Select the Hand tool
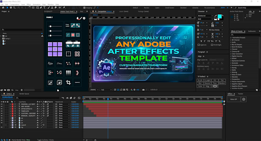 (11, 8)
